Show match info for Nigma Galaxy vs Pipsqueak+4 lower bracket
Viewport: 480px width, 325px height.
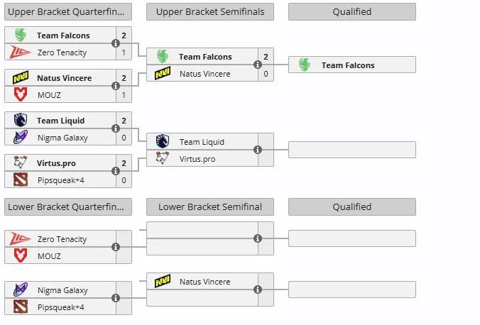click(116, 298)
